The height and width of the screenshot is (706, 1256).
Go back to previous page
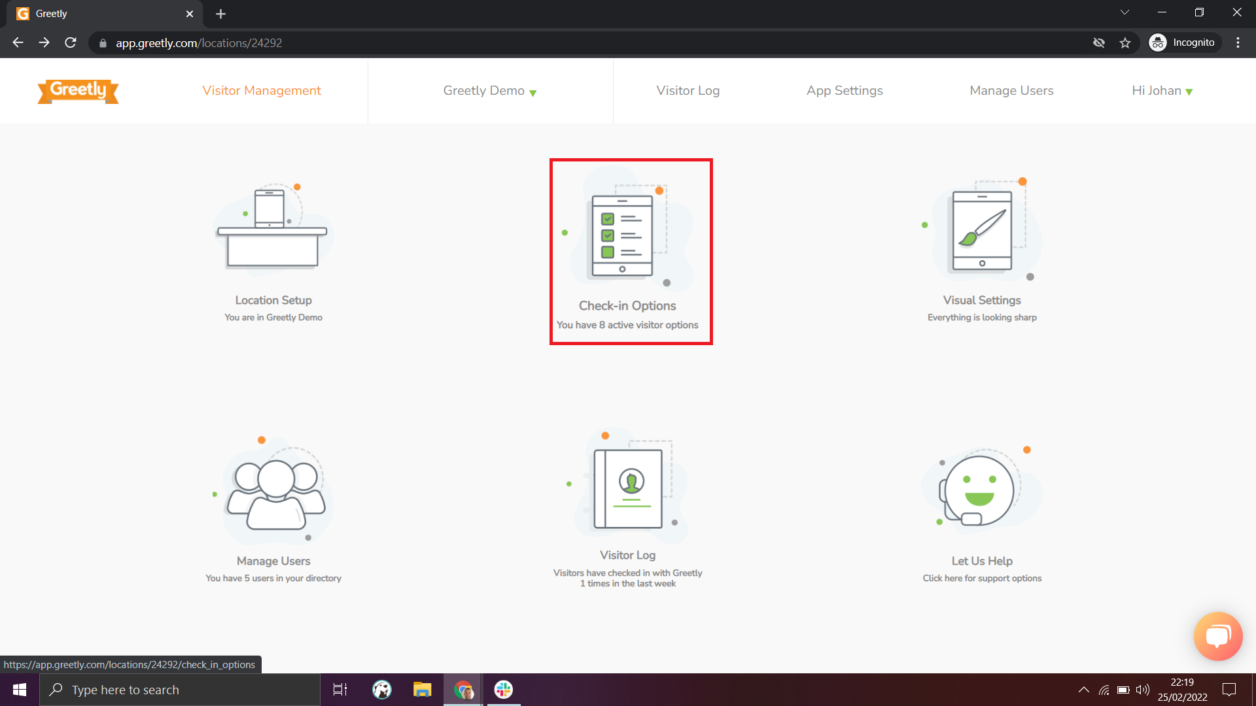(18, 42)
